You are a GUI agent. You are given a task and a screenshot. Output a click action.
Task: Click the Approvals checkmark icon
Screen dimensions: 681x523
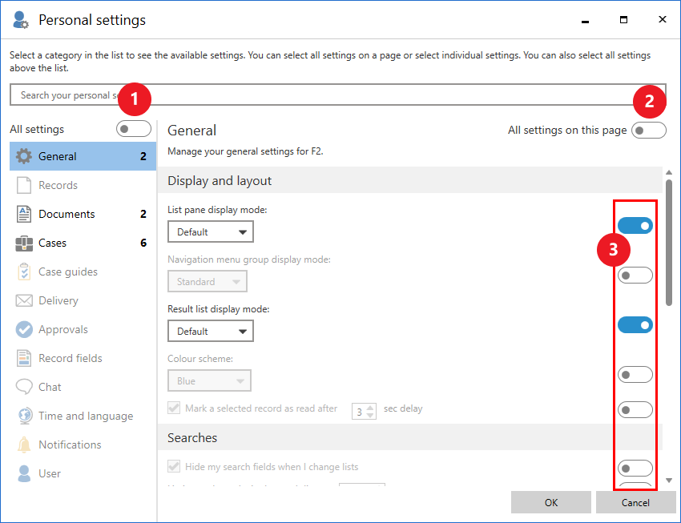point(24,329)
